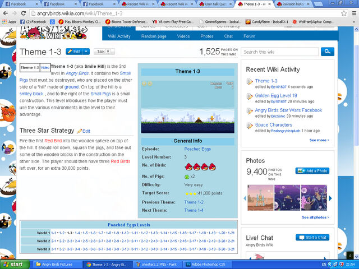Open Random page menu item

tap(154, 36)
